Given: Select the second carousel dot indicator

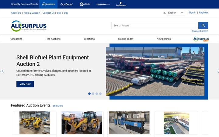Looking at the screenshot, I should point(93,93).
